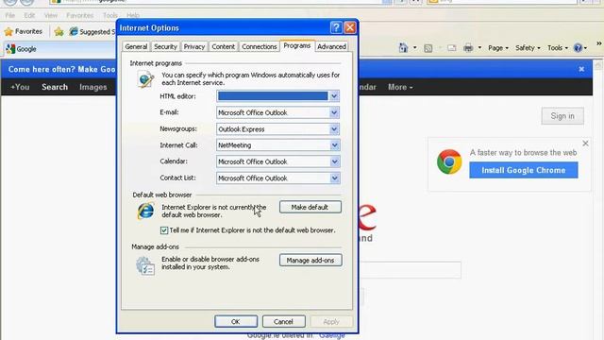The image size is (604, 340).
Task: Click the Read mail icon in command bar
Action: click(x=451, y=48)
